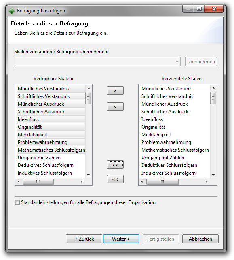Screen dimensions: 234x260
Task: Click the green diamond window title icon
Action: pyautogui.click(x=12, y=11)
